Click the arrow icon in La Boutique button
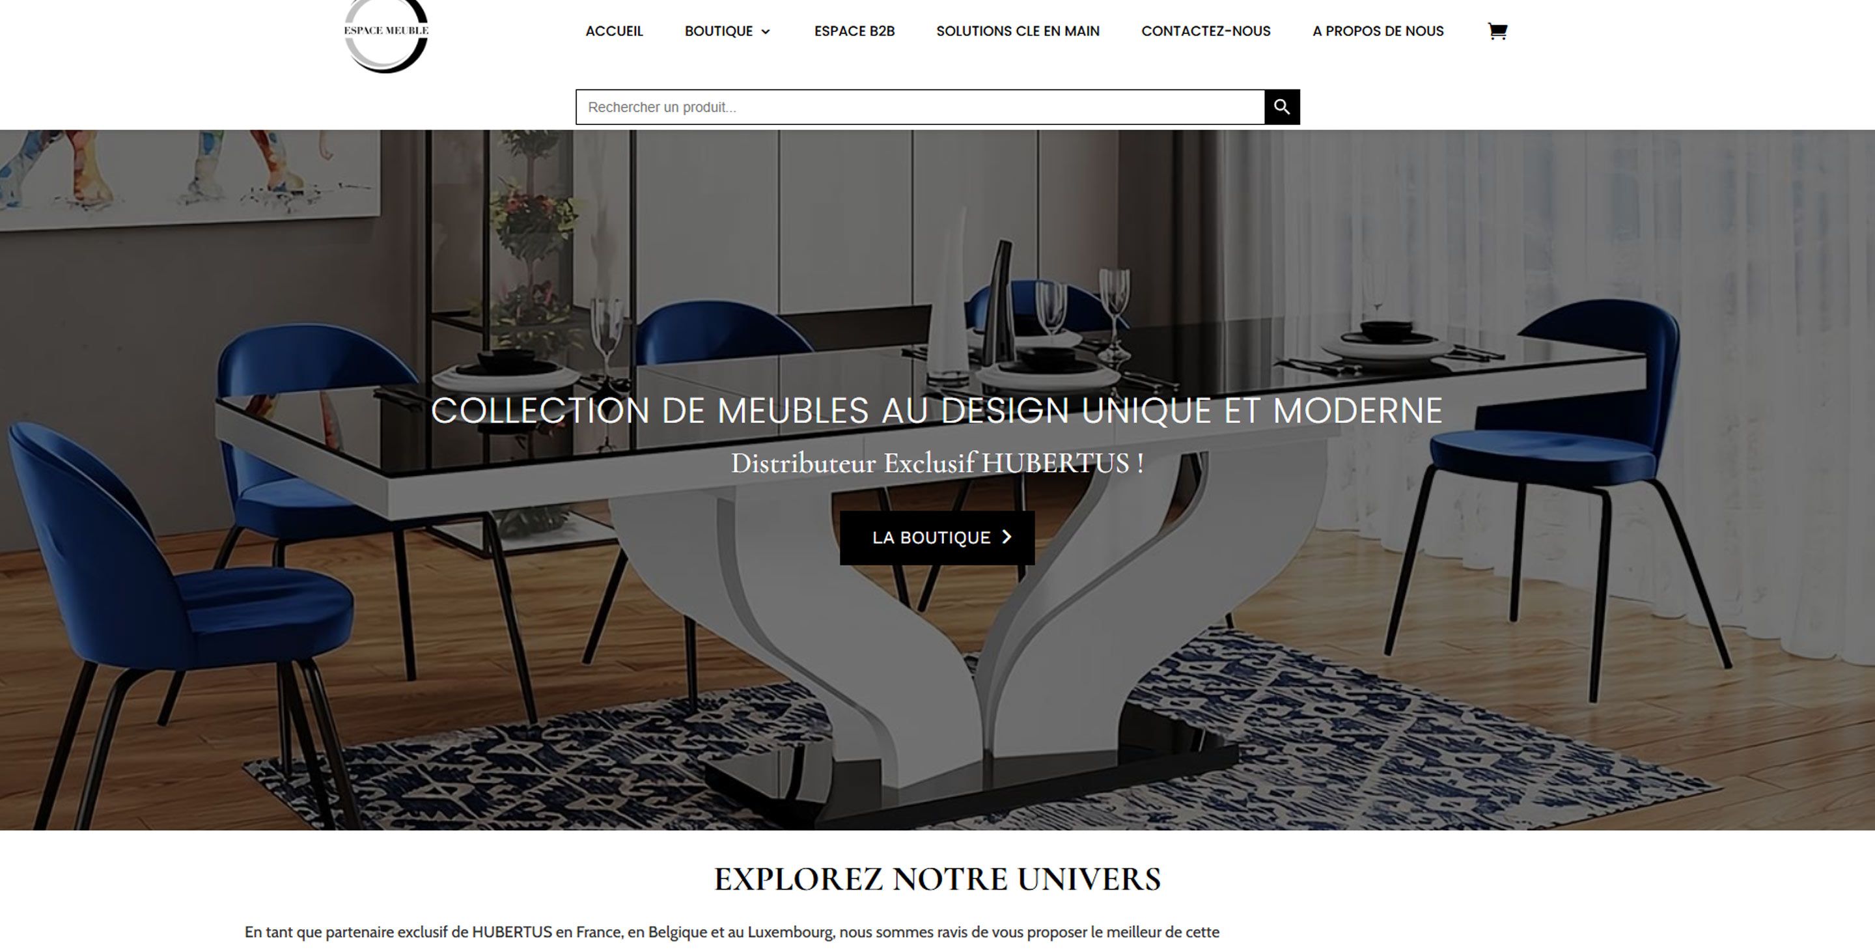Viewport: 1875px width, 952px height. [x=1007, y=537]
